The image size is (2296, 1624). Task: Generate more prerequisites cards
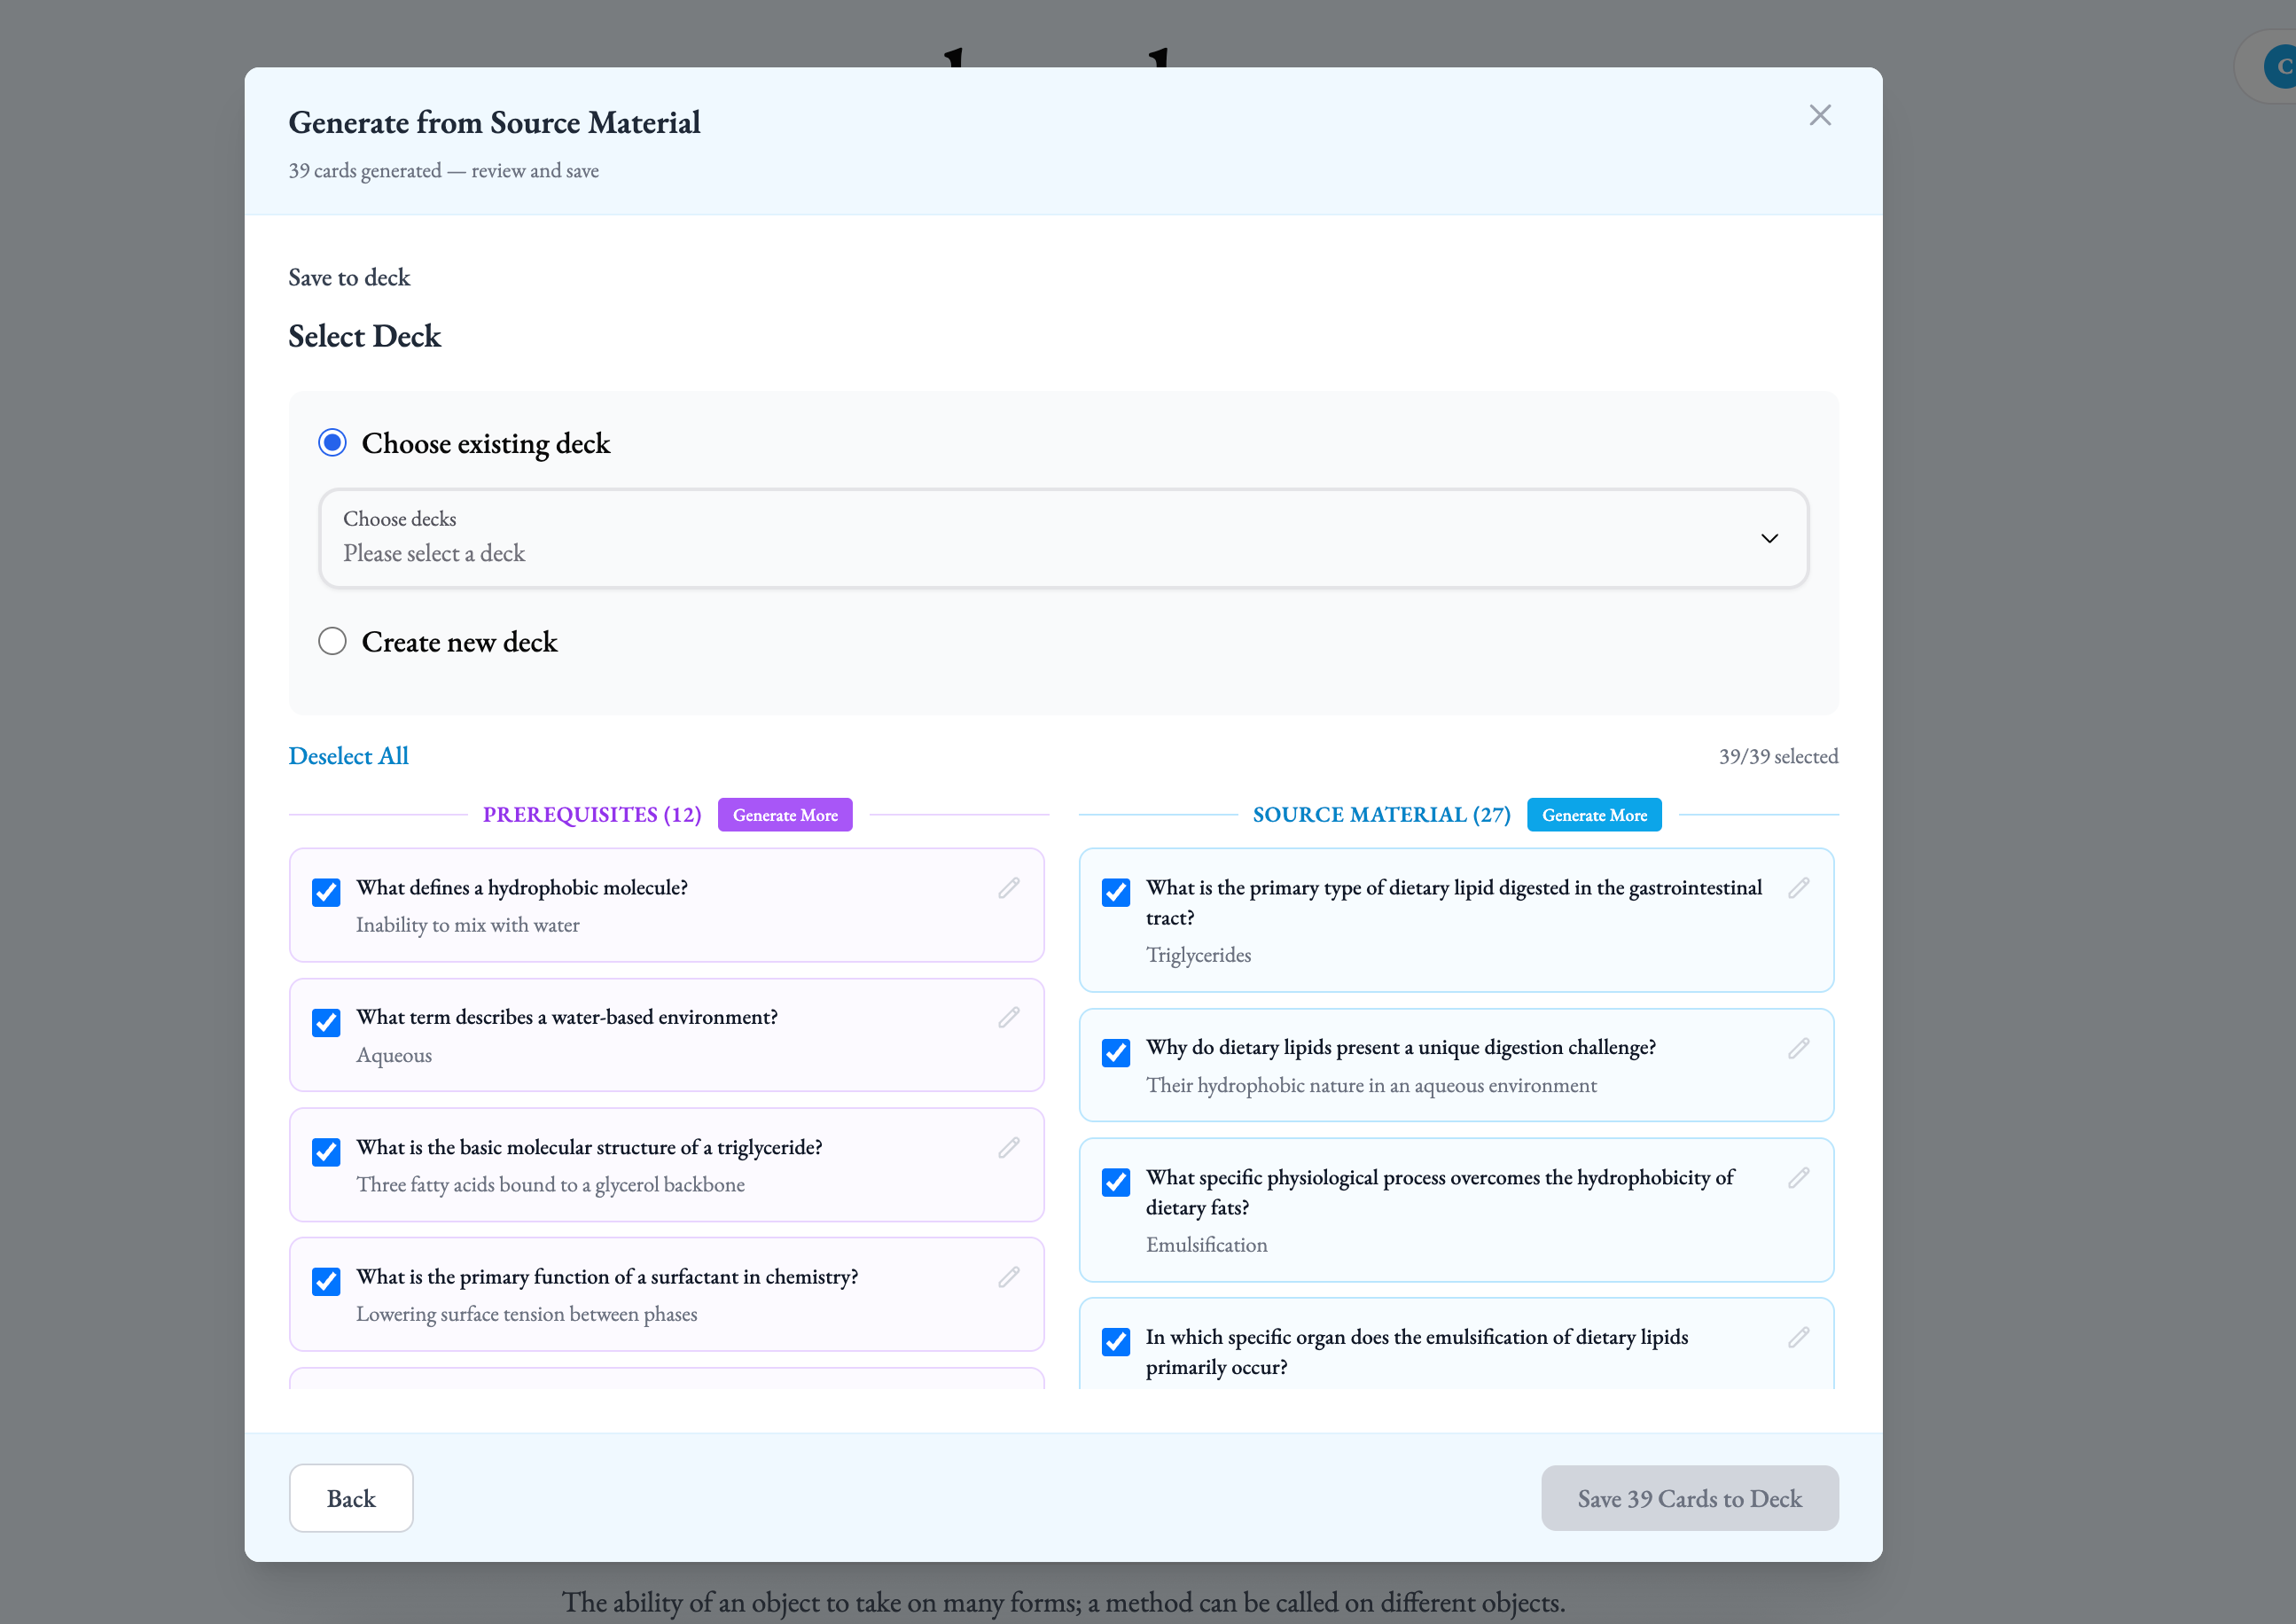click(784, 815)
